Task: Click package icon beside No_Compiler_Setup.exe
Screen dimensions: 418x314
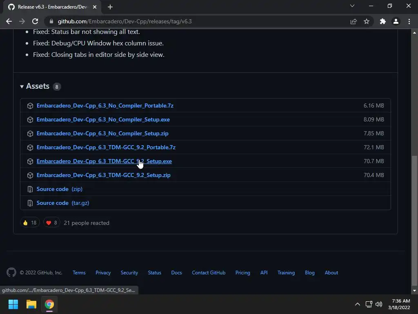Action: click(30, 120)
